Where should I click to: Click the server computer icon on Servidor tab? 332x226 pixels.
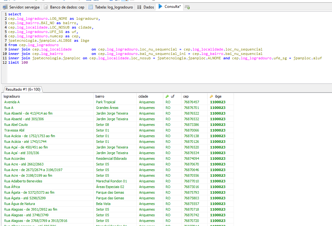click(5, 7)
